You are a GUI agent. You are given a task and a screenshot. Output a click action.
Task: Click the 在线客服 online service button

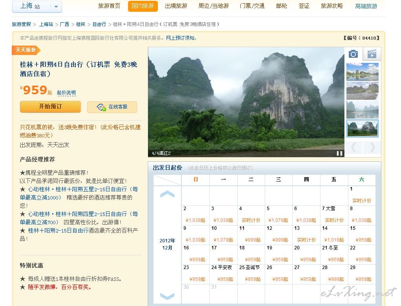click(112, 107)
